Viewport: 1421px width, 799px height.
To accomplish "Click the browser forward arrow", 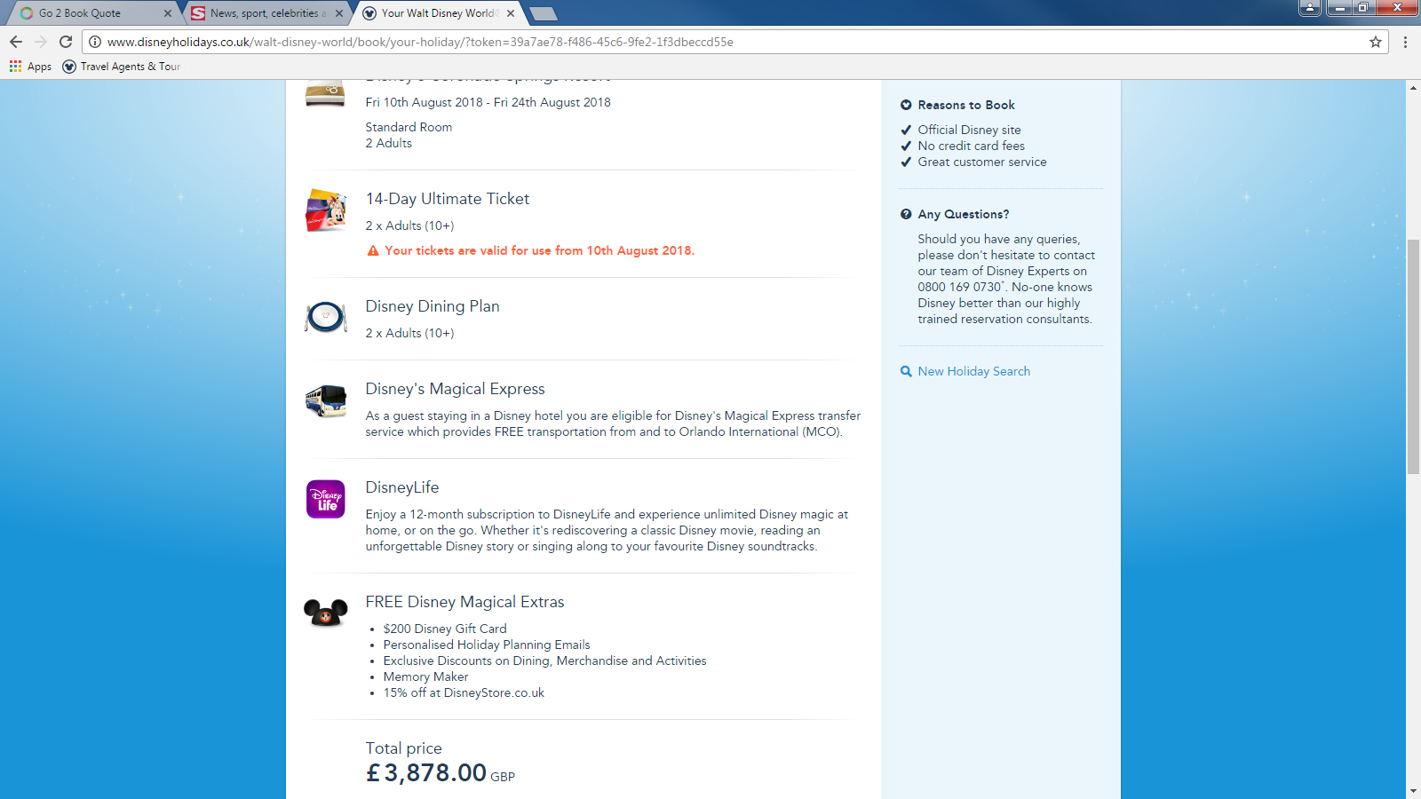I will pos(41,42).
